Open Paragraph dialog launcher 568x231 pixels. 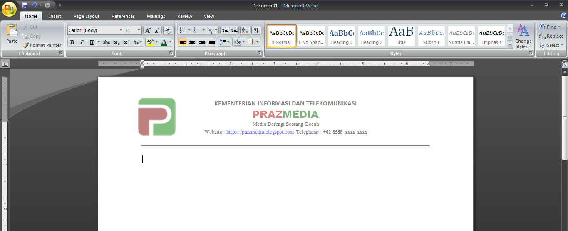tap(260, 53)
